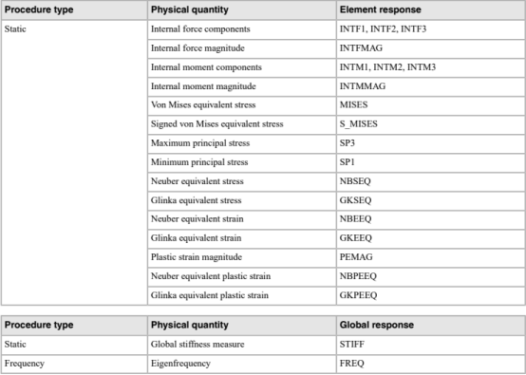Click the S_MISES response cell
526x375 pixels.
[431, 124]
